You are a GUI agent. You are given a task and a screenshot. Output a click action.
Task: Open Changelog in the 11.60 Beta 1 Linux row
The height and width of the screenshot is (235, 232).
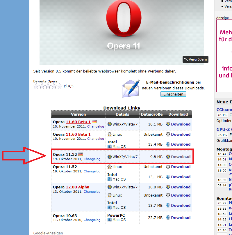coord(96,139)
